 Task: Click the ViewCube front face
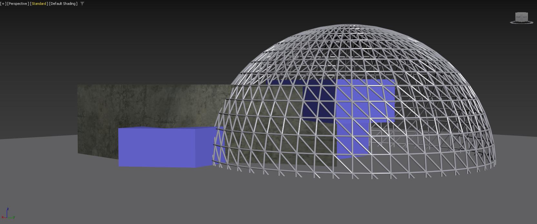521,17
